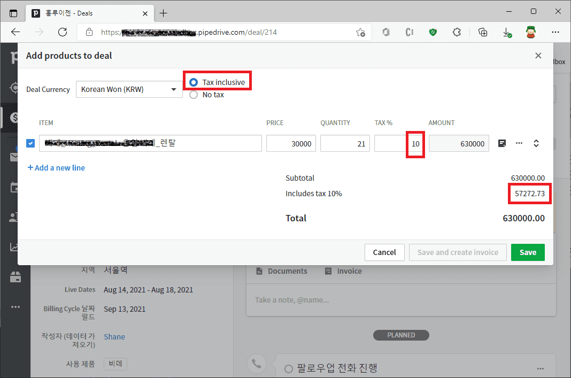Click the 서울역 region value
This screenshot has height=378, width=571.
pos(116,270)
